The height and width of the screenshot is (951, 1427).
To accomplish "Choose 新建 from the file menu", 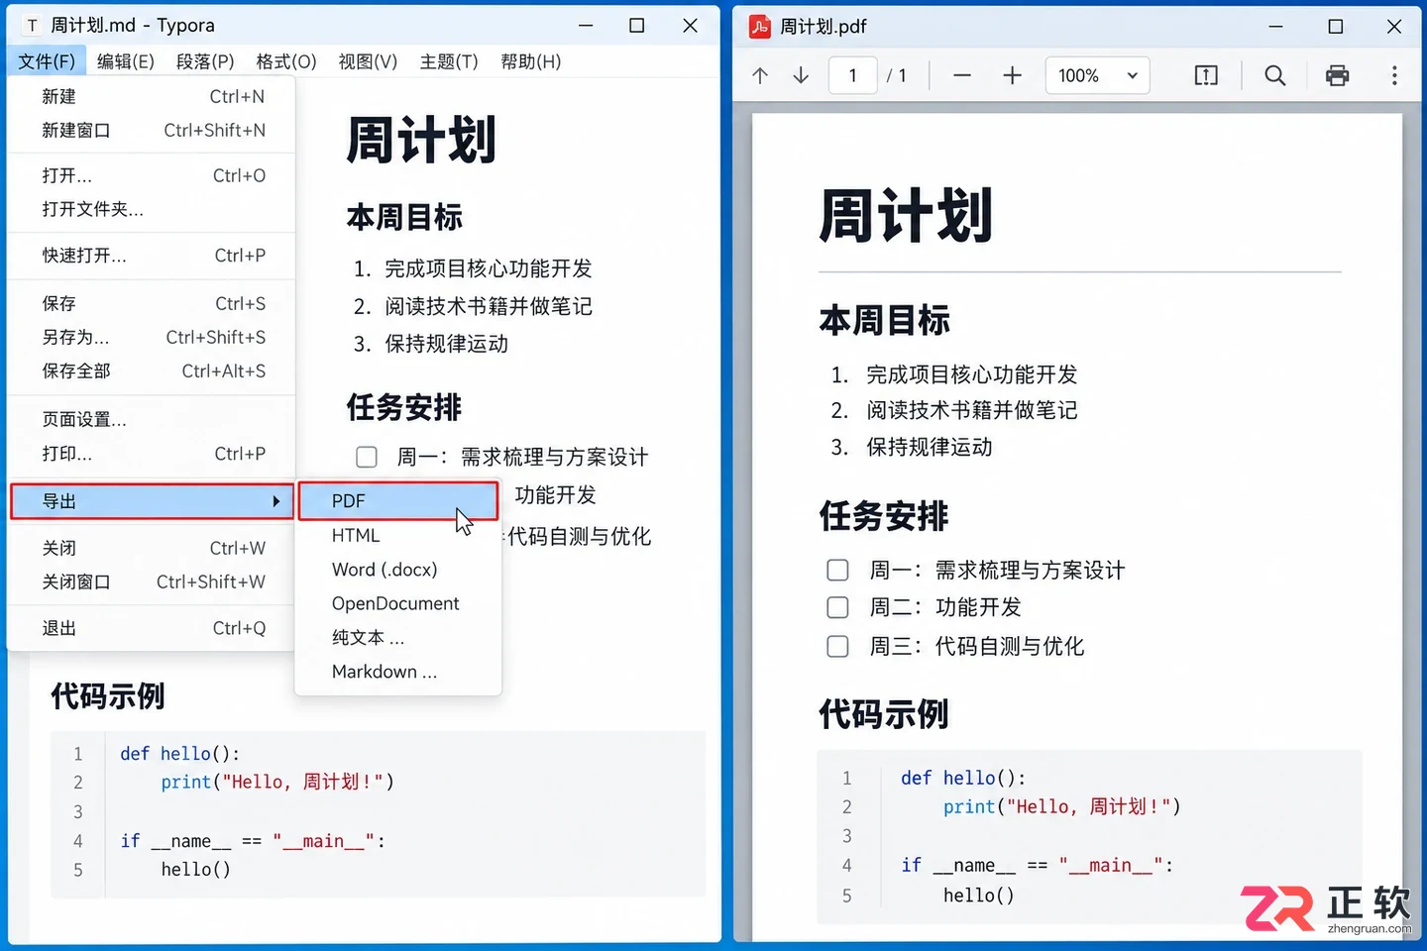I will 152,96.
